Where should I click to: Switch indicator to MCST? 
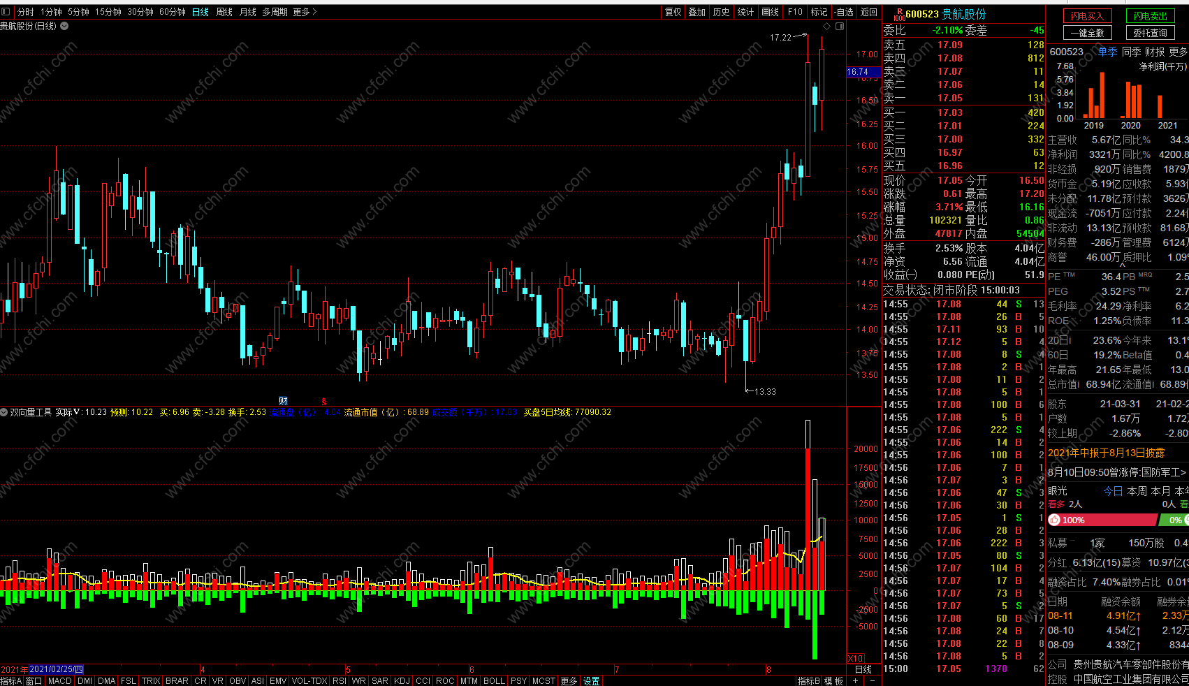(544, 681)
